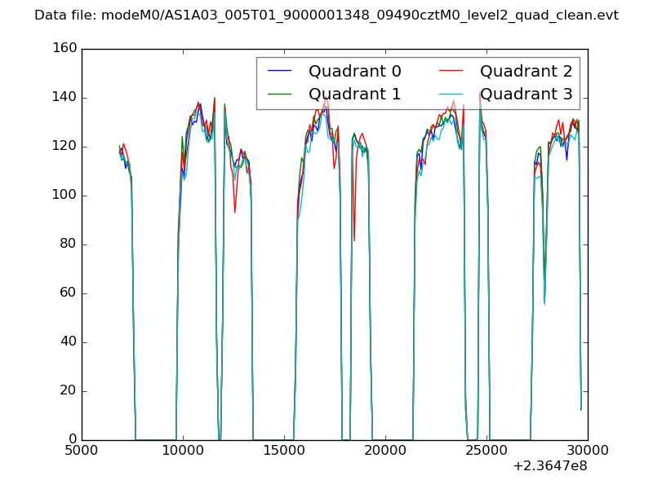Click the 5000 x-axis tick label
Image resolution: width=653 pixels, height=489 pixels.
point(82,451)
